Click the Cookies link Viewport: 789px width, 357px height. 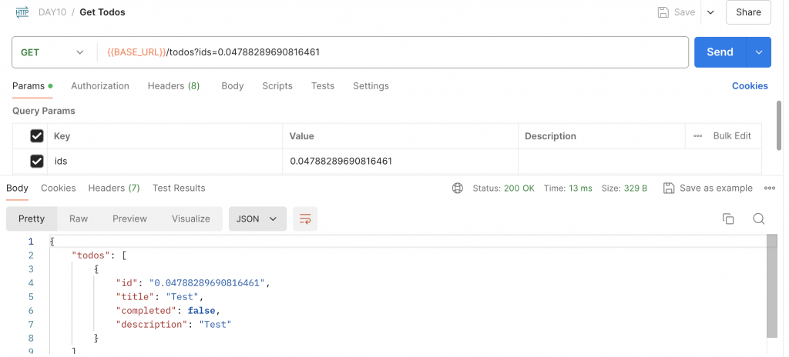coord(750,86)
